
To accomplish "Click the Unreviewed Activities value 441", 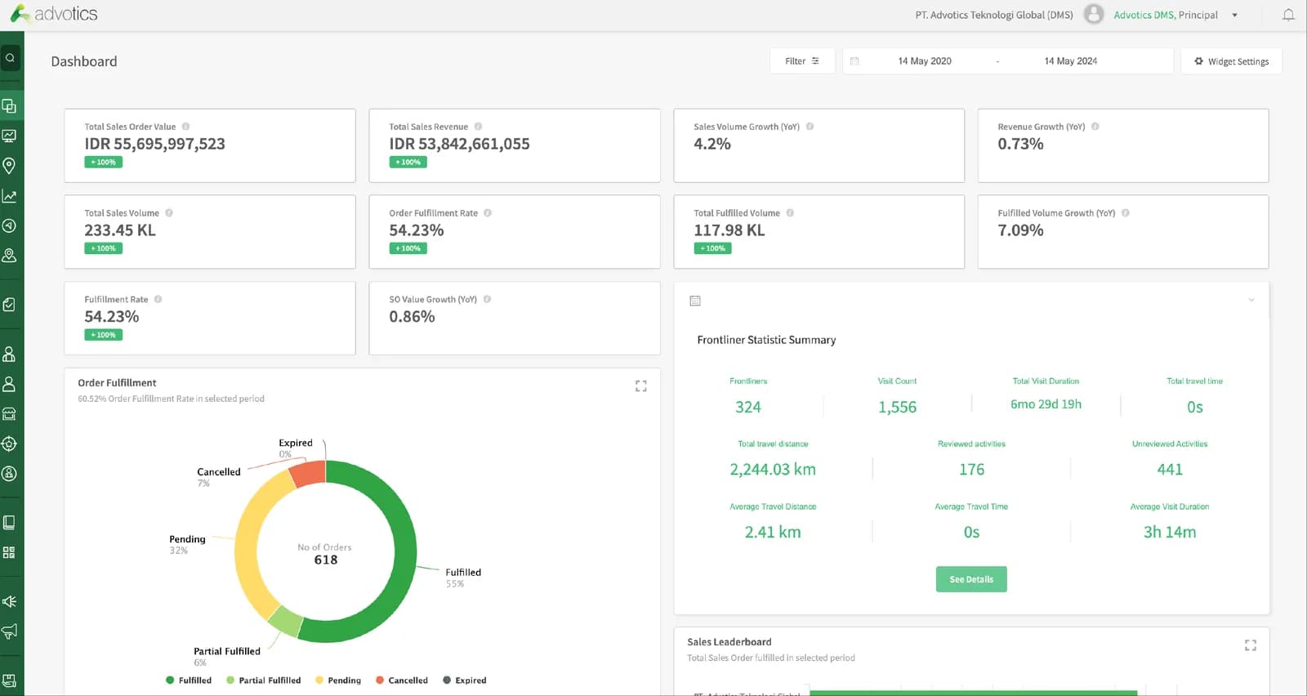I will click(x=1170, y=470).
